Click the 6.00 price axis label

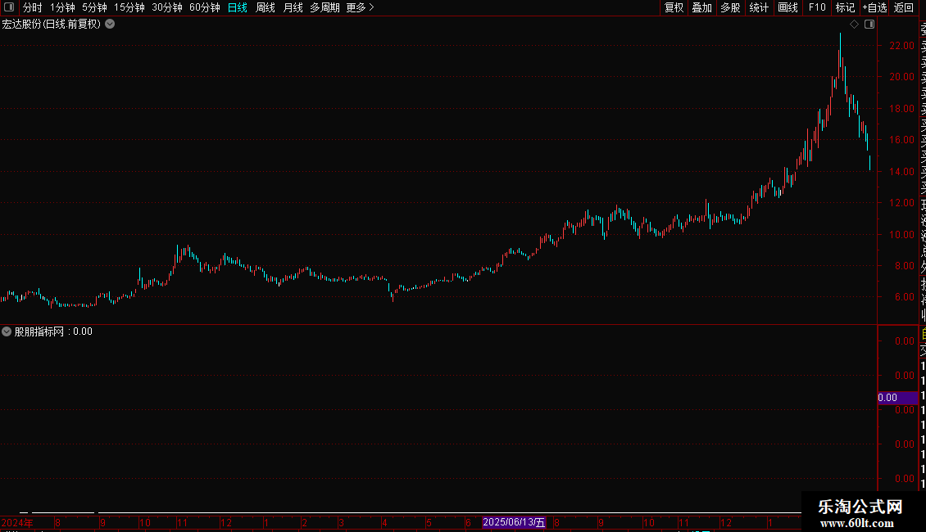(904, 297)
